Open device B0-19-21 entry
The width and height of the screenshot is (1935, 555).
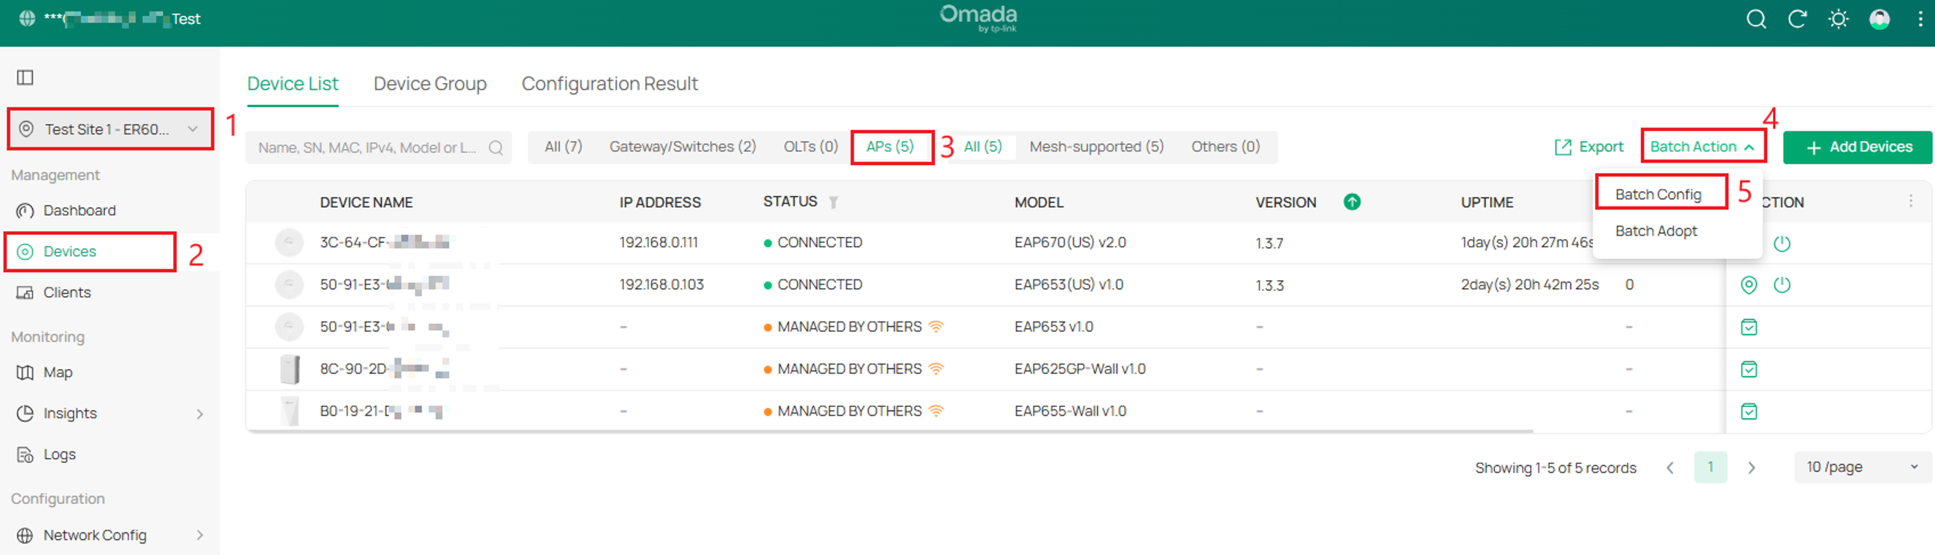[x=382, y=411]
